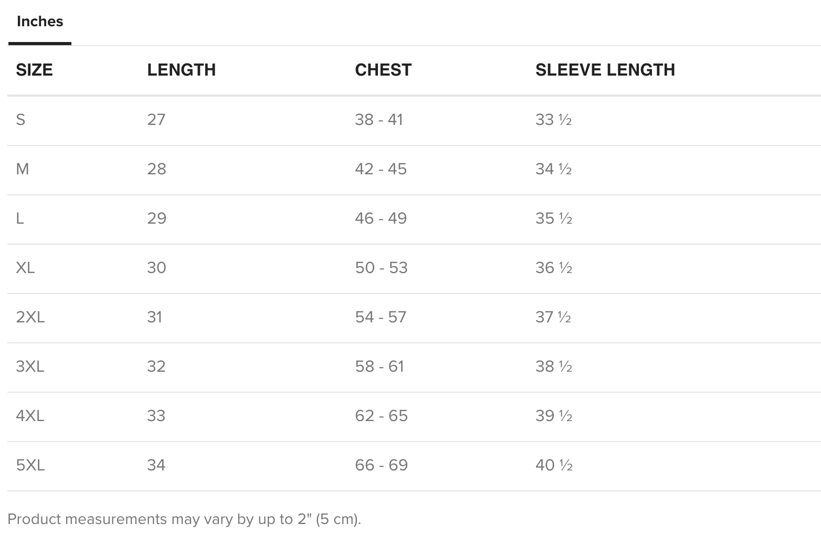Select the 5XL size row label

tap(30, 465)
